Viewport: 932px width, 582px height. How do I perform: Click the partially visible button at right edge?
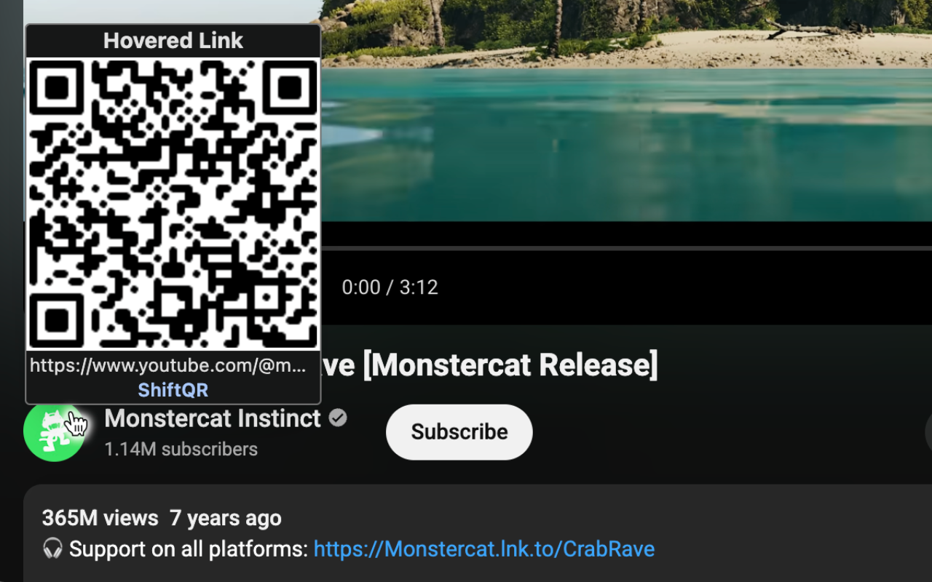point(928,432)
